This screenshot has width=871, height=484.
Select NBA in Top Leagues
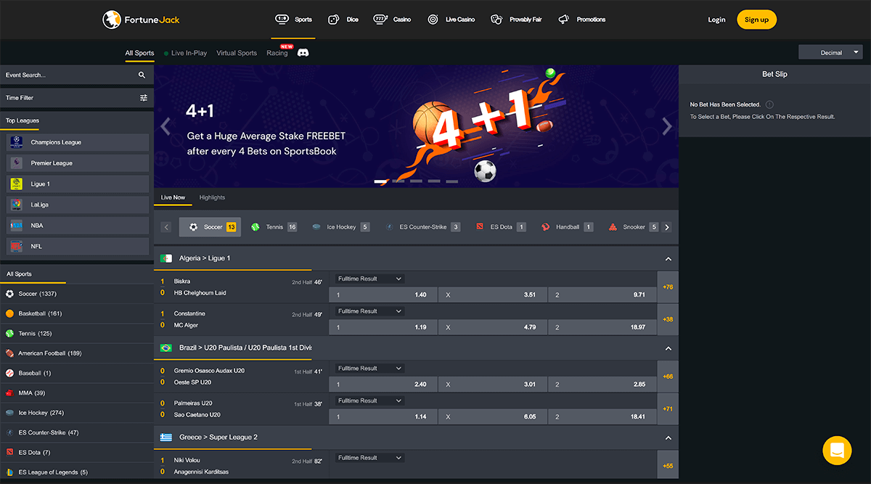coord(78,226)
